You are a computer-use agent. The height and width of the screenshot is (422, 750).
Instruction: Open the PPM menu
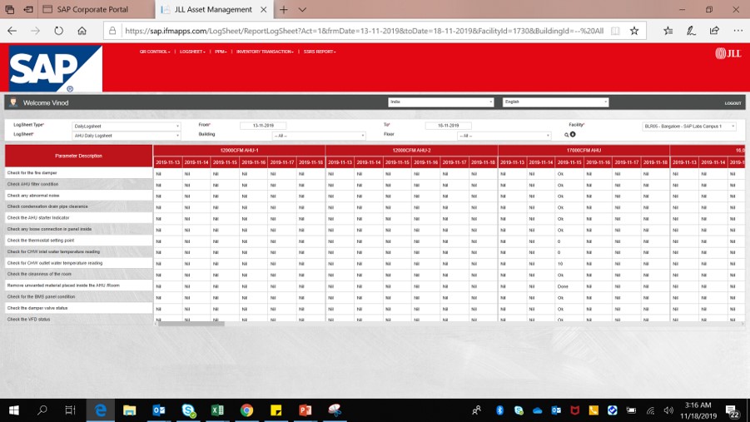(x=221, y=52)
